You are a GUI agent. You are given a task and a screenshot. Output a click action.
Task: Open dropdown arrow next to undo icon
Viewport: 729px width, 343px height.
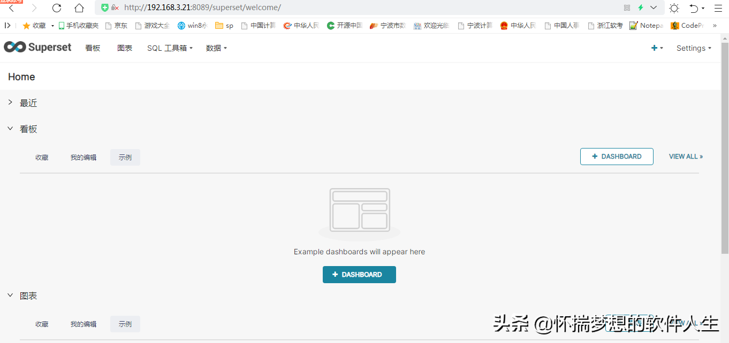(x=703, y=9)
